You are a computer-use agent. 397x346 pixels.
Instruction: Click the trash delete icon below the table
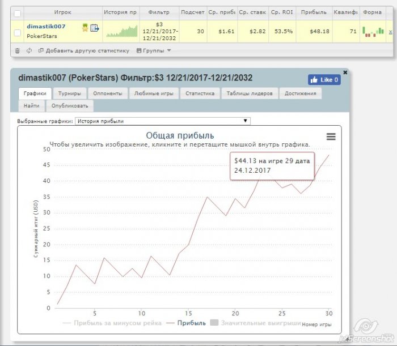click(17, 51)
